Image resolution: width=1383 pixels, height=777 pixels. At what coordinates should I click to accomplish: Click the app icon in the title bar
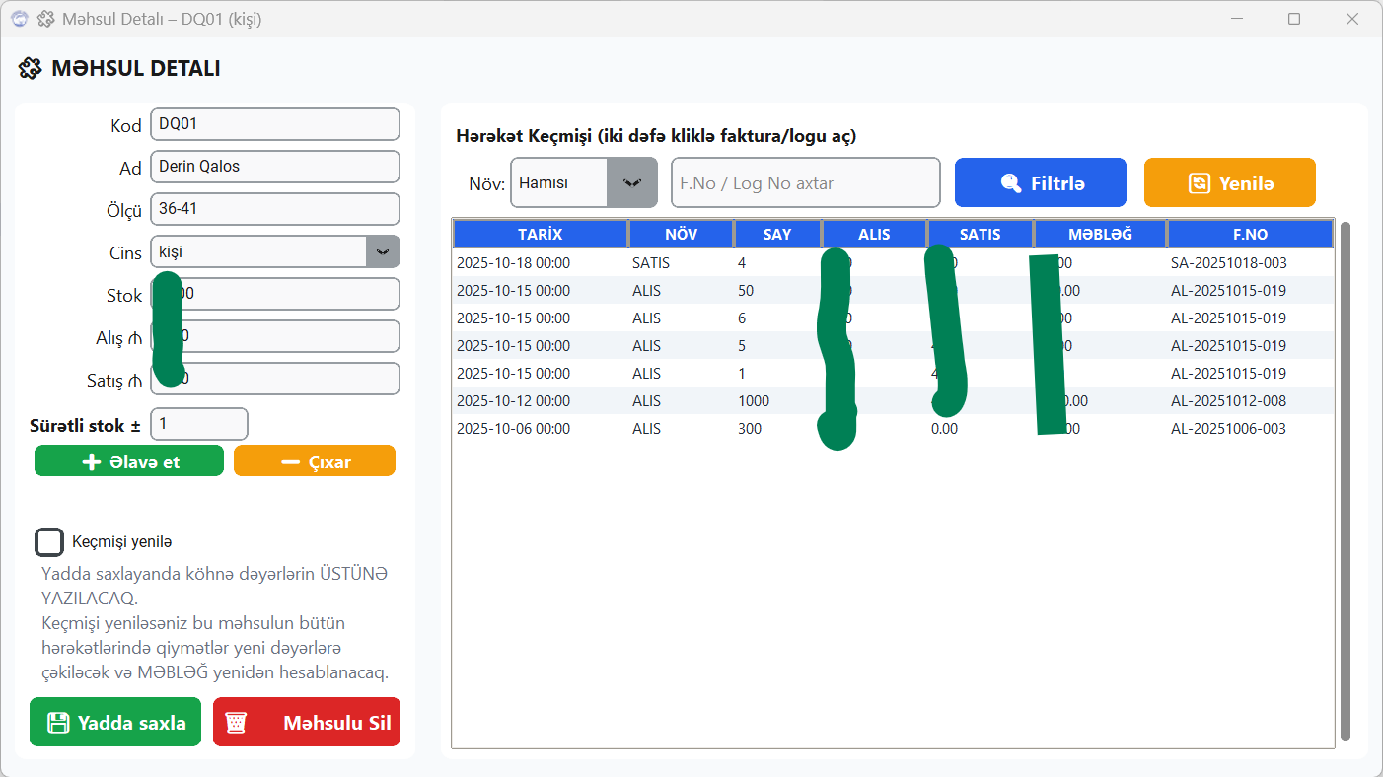coord(19,19)
